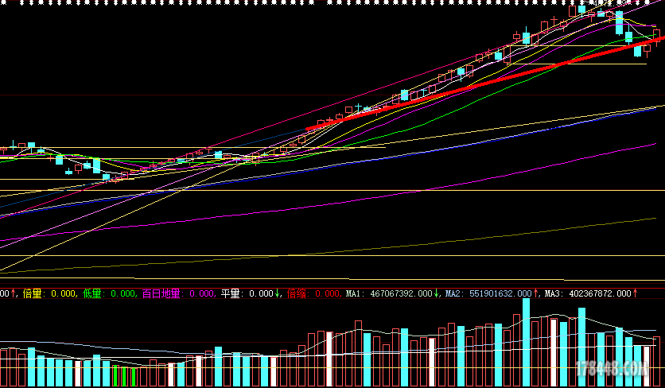Click the red up arrow after MA3 value
Image resolution: width=665 pixels, height=388 pixels.
(635, 294)
